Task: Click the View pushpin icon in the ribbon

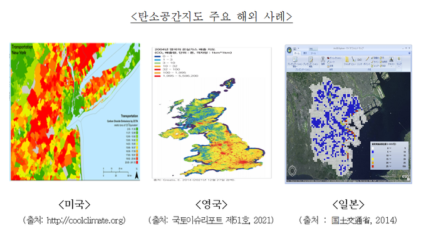Action: click(x=353, y=59)
